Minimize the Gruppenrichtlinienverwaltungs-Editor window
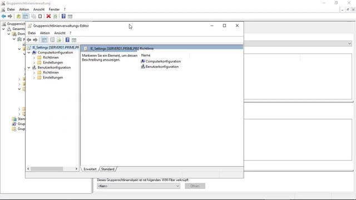 pyautogui.click(x=212, y=26)
